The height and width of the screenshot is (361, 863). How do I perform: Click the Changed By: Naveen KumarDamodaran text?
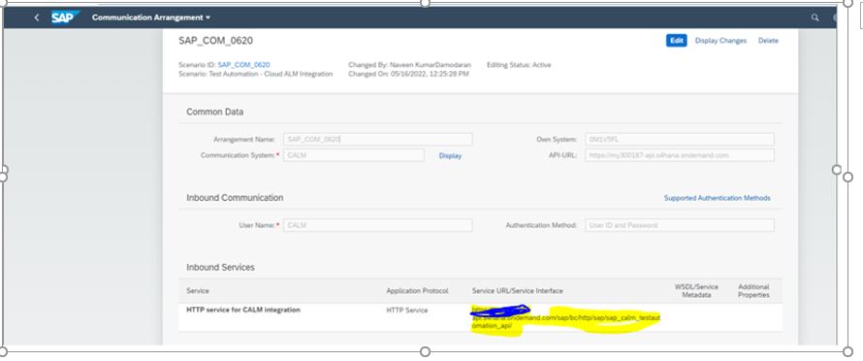[409, 65]
